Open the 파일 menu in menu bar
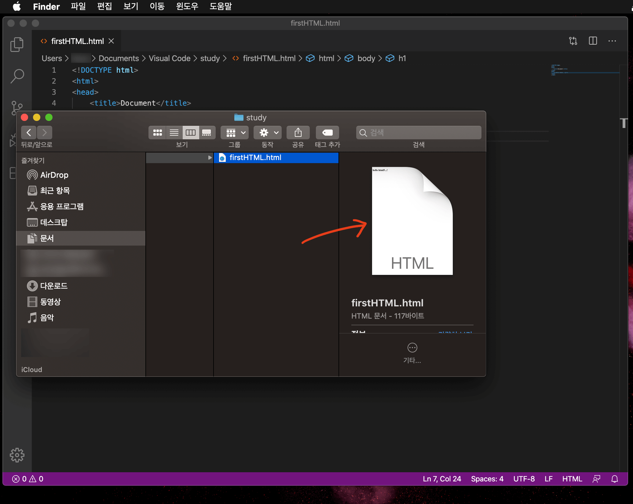 tap(78, 6)
